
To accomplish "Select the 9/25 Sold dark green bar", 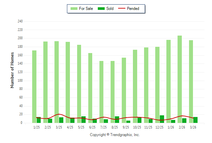I will point(128,122).
